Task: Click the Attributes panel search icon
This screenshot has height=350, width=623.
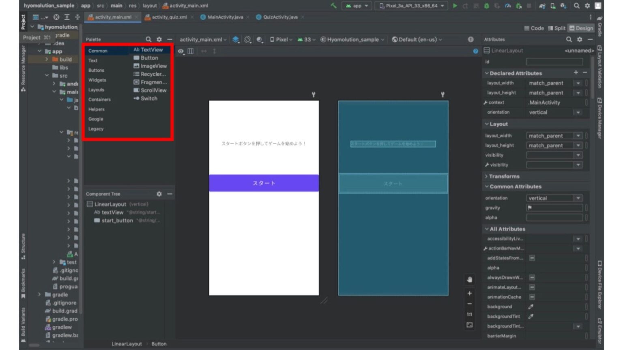Action: pos(569,39)
